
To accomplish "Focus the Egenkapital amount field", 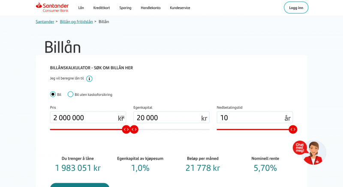I will [166, 118].
